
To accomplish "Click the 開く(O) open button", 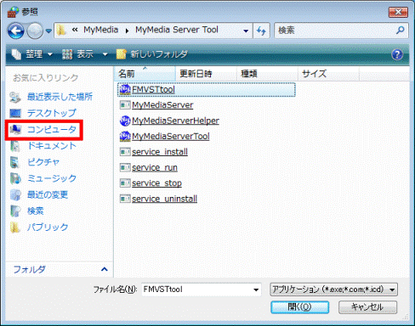I will point(299,307).
